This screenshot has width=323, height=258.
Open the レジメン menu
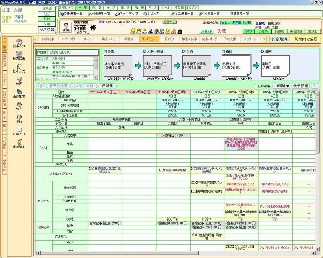pos(192,8)
